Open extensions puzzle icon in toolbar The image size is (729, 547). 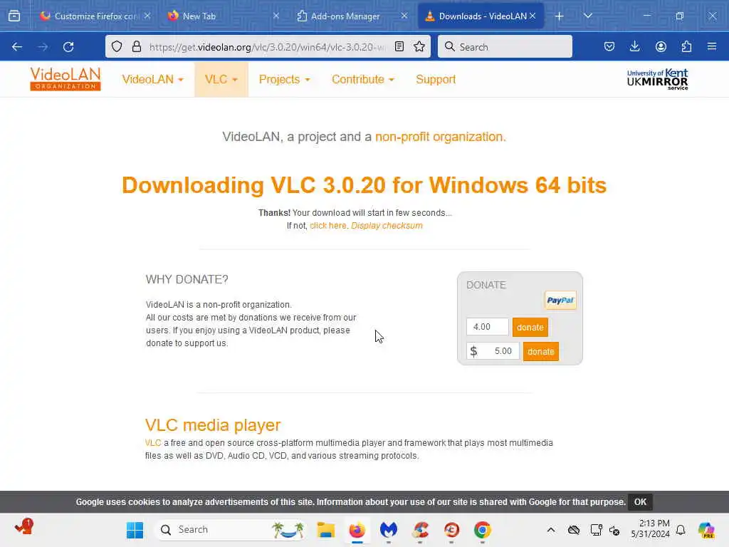[686, 46]
